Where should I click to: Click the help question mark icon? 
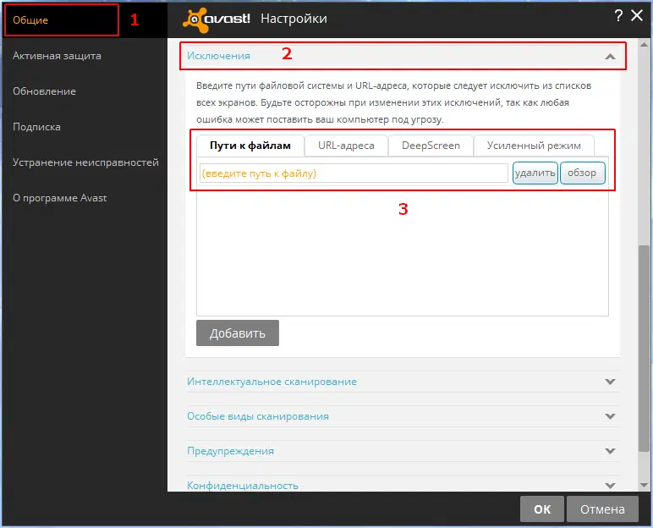(x=618, y=16)
